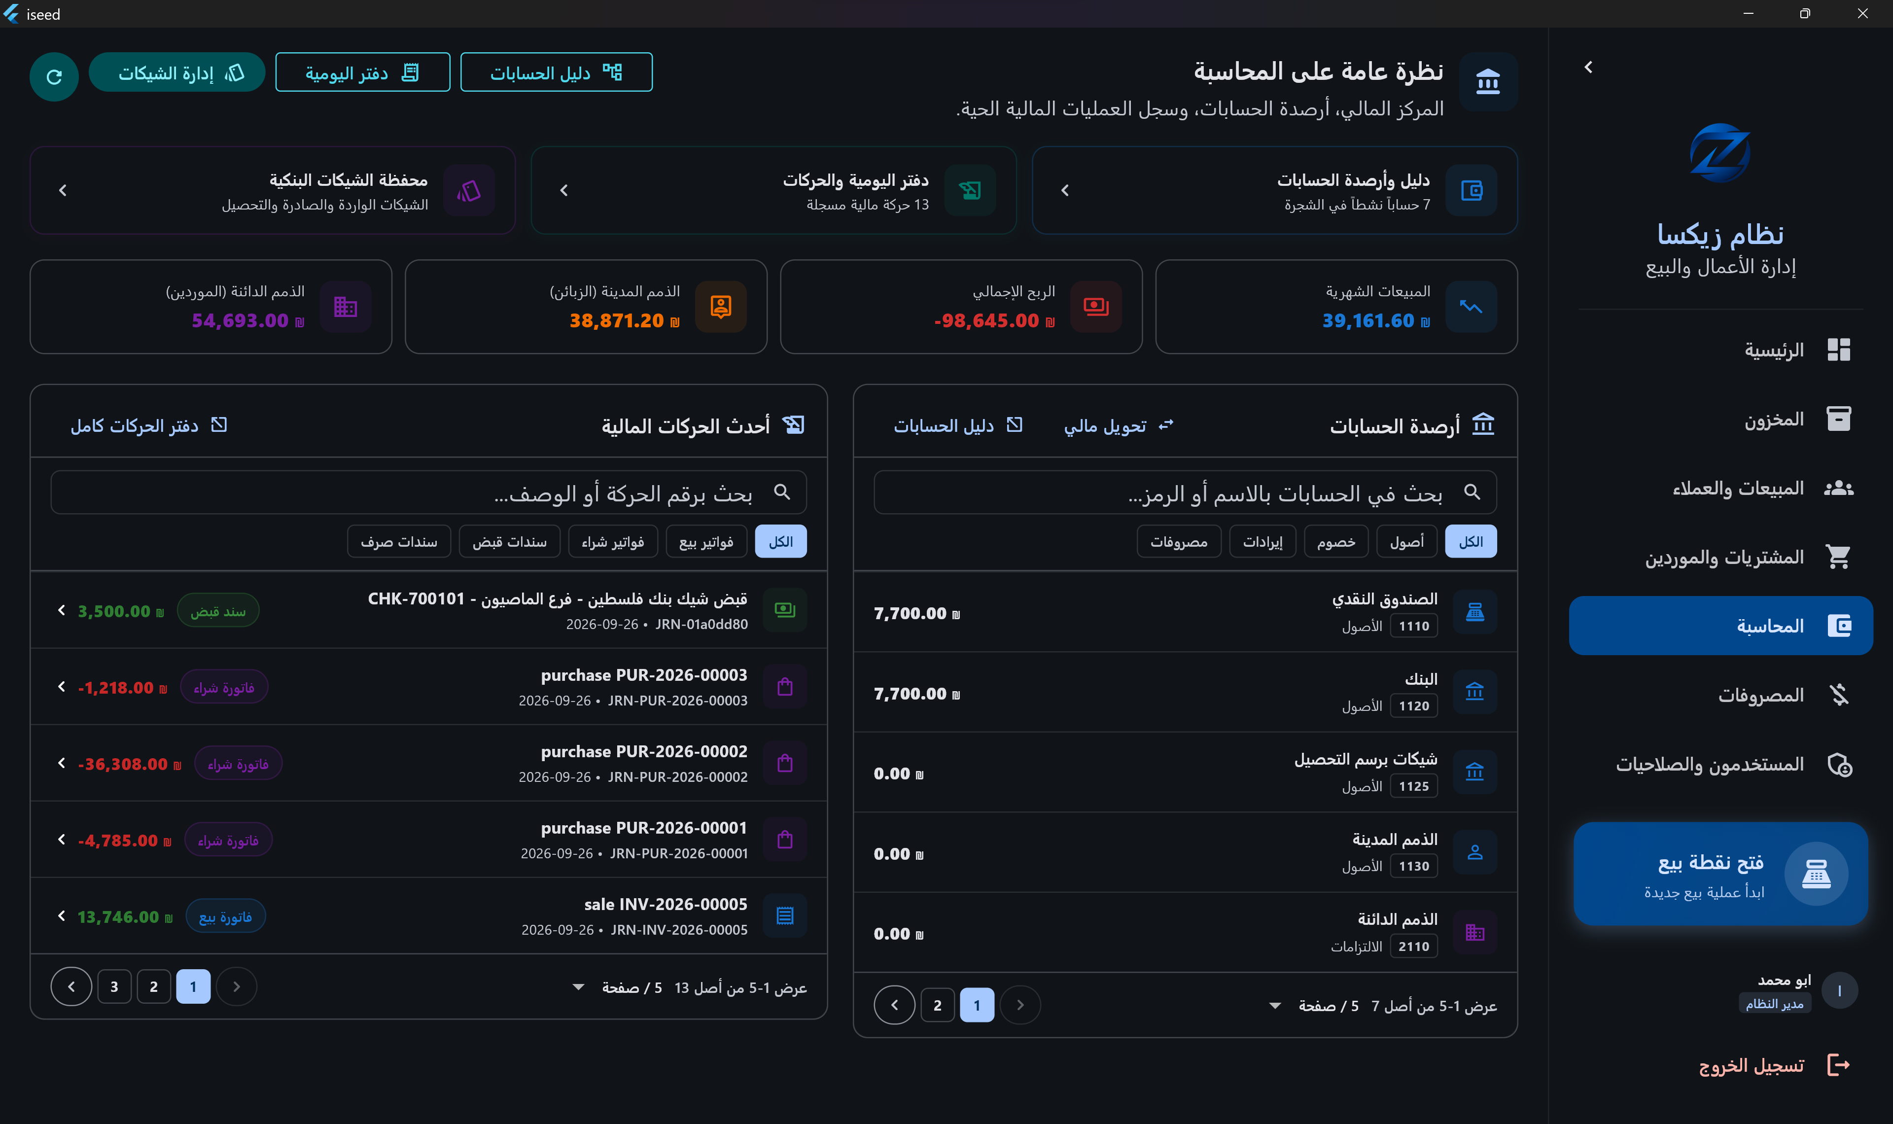1893x1124 pixels.
Task: Click the المبيعات والعملاء people icon
Action: tap(1838, 488)
